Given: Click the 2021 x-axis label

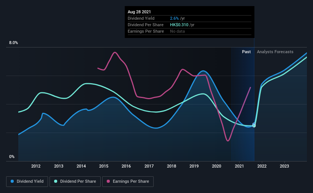Looking at the screenshot, I should 239,166.
